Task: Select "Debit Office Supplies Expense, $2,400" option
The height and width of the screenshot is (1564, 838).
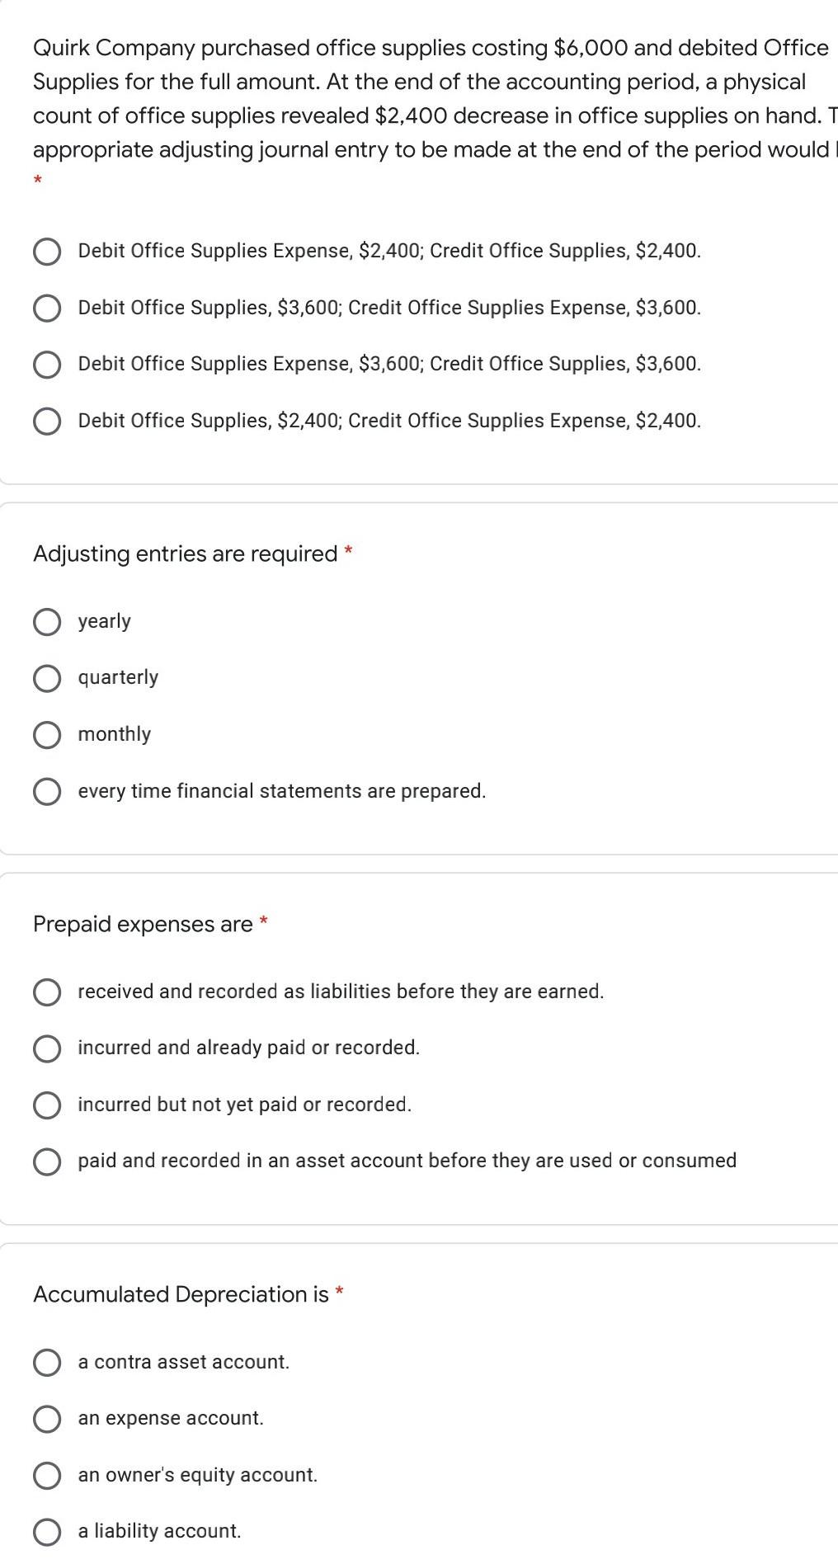Action: (x=47, y=252)
